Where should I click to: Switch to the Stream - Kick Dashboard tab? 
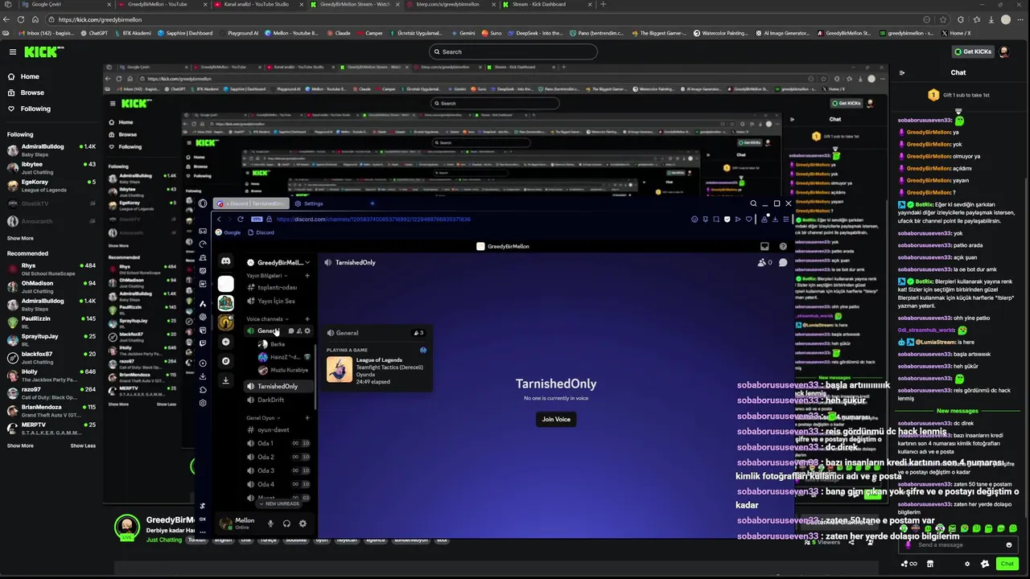(548, 4)
